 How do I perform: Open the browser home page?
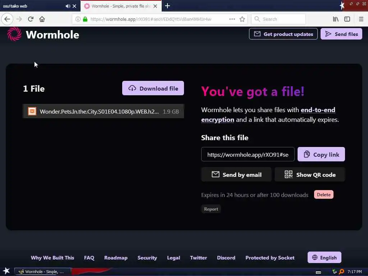[x=42, y=19]
